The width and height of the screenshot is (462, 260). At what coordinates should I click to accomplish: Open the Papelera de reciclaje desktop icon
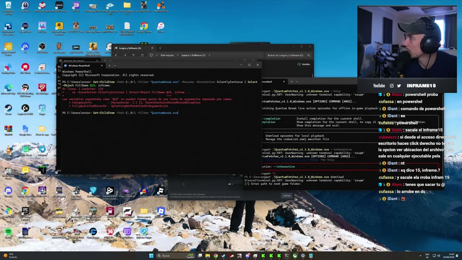point(8,8)
